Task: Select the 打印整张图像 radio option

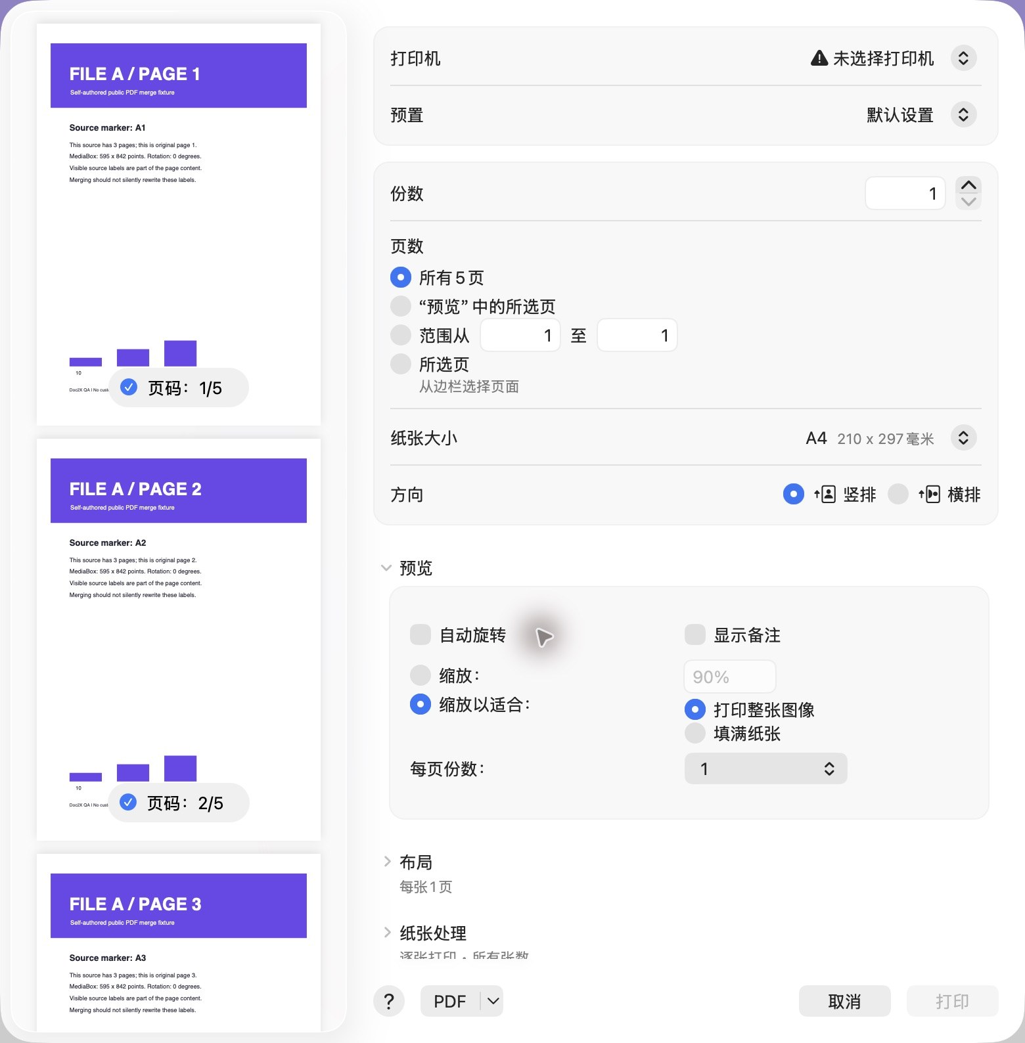Action: tap(695, 709)
